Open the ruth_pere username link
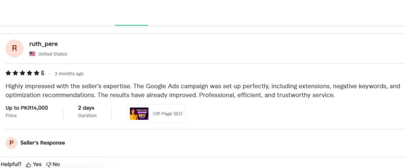Screen dimensions: 405x168 [44, 44]
